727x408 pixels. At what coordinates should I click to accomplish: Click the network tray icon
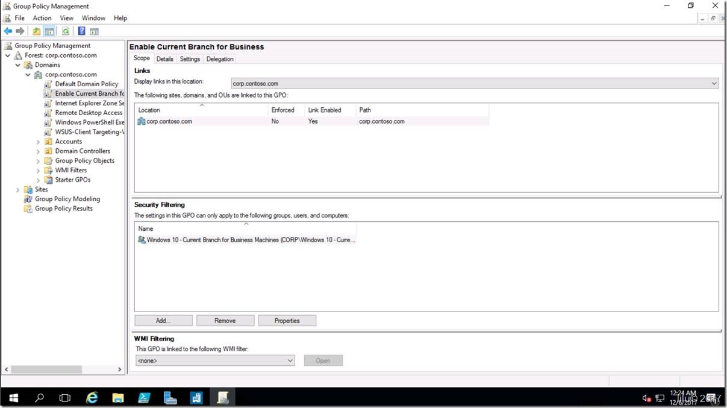click(660, 398)
